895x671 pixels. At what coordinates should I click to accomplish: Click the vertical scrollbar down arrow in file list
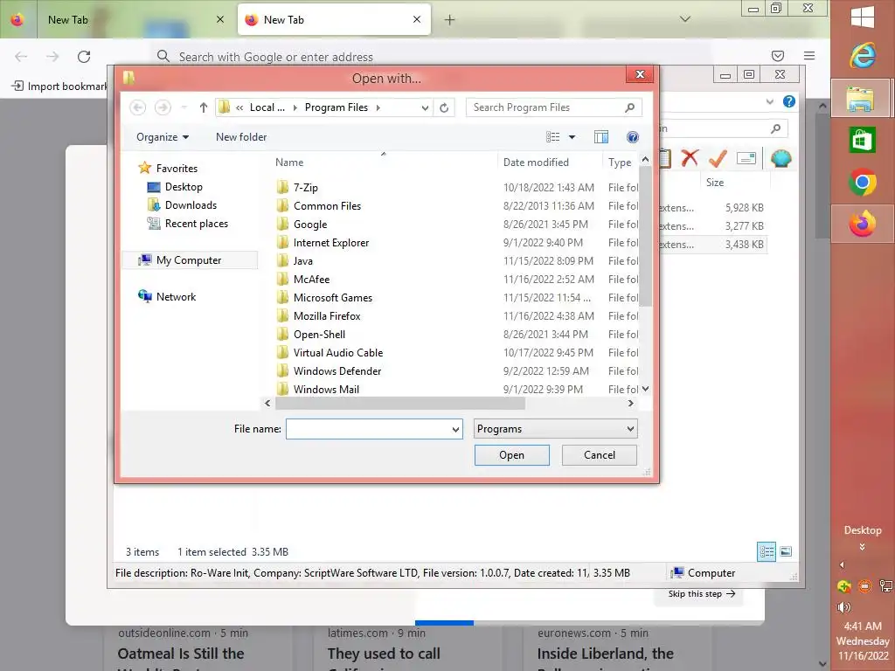coord(646,389)
